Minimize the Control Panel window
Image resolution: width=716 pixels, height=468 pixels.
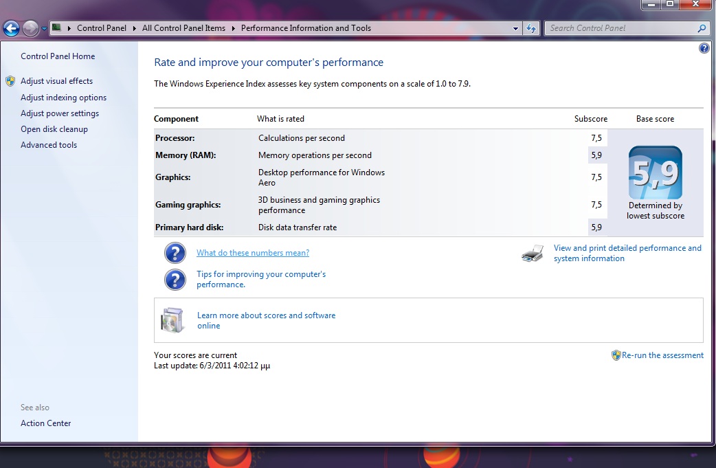tap(651, 4)
